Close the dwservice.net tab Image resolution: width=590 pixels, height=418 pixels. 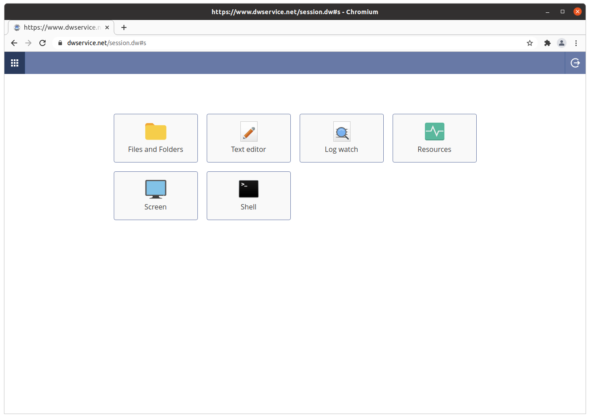[107, 27]
